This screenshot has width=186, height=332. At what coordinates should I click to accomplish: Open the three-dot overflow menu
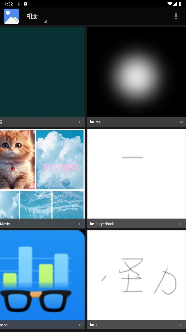click(x=176, y=16)
